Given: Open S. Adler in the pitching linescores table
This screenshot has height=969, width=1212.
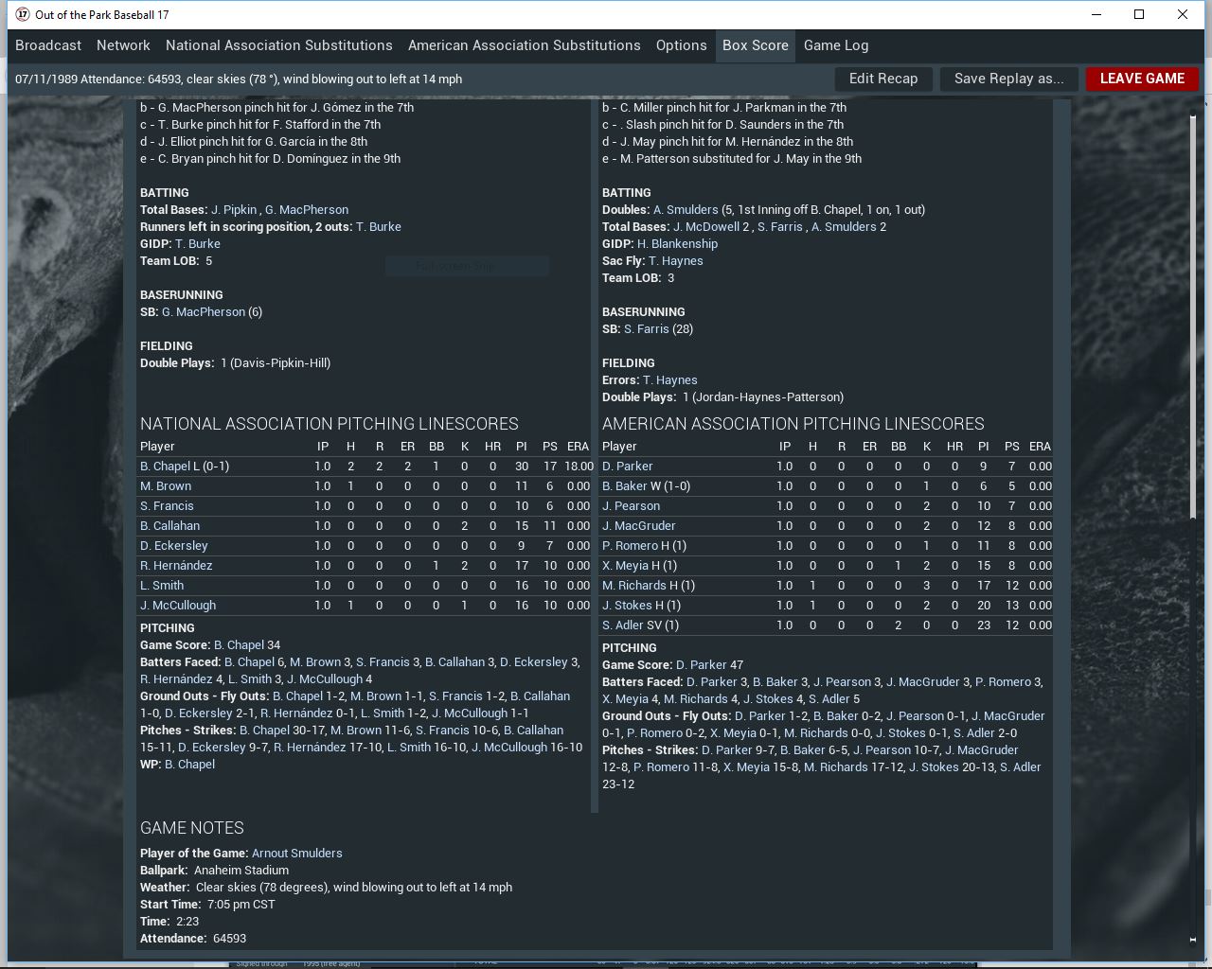Looking at the screenshot, I should [623, 625].
